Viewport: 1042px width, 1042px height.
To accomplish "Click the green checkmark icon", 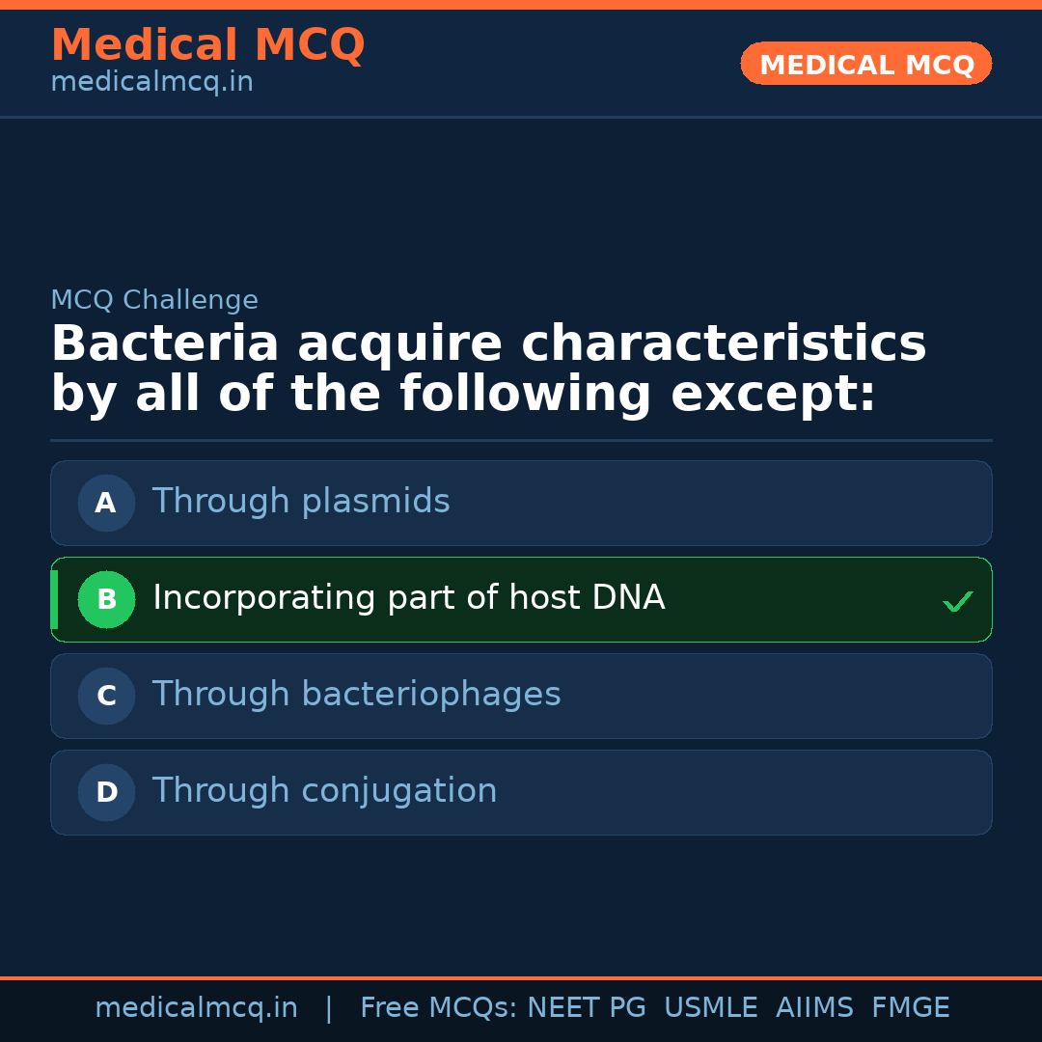I will [x=957, y=601].
